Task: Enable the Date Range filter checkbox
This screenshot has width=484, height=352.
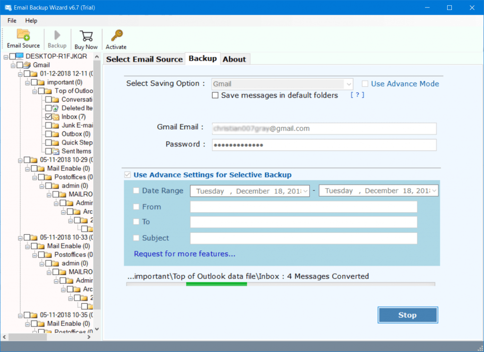Action: click(x=137, y=190)
